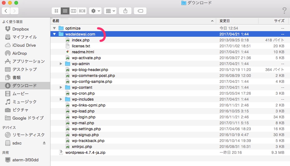Open ミュージック in the sidebar
Screen dimensions: 290x166
[x=21, y=102]
